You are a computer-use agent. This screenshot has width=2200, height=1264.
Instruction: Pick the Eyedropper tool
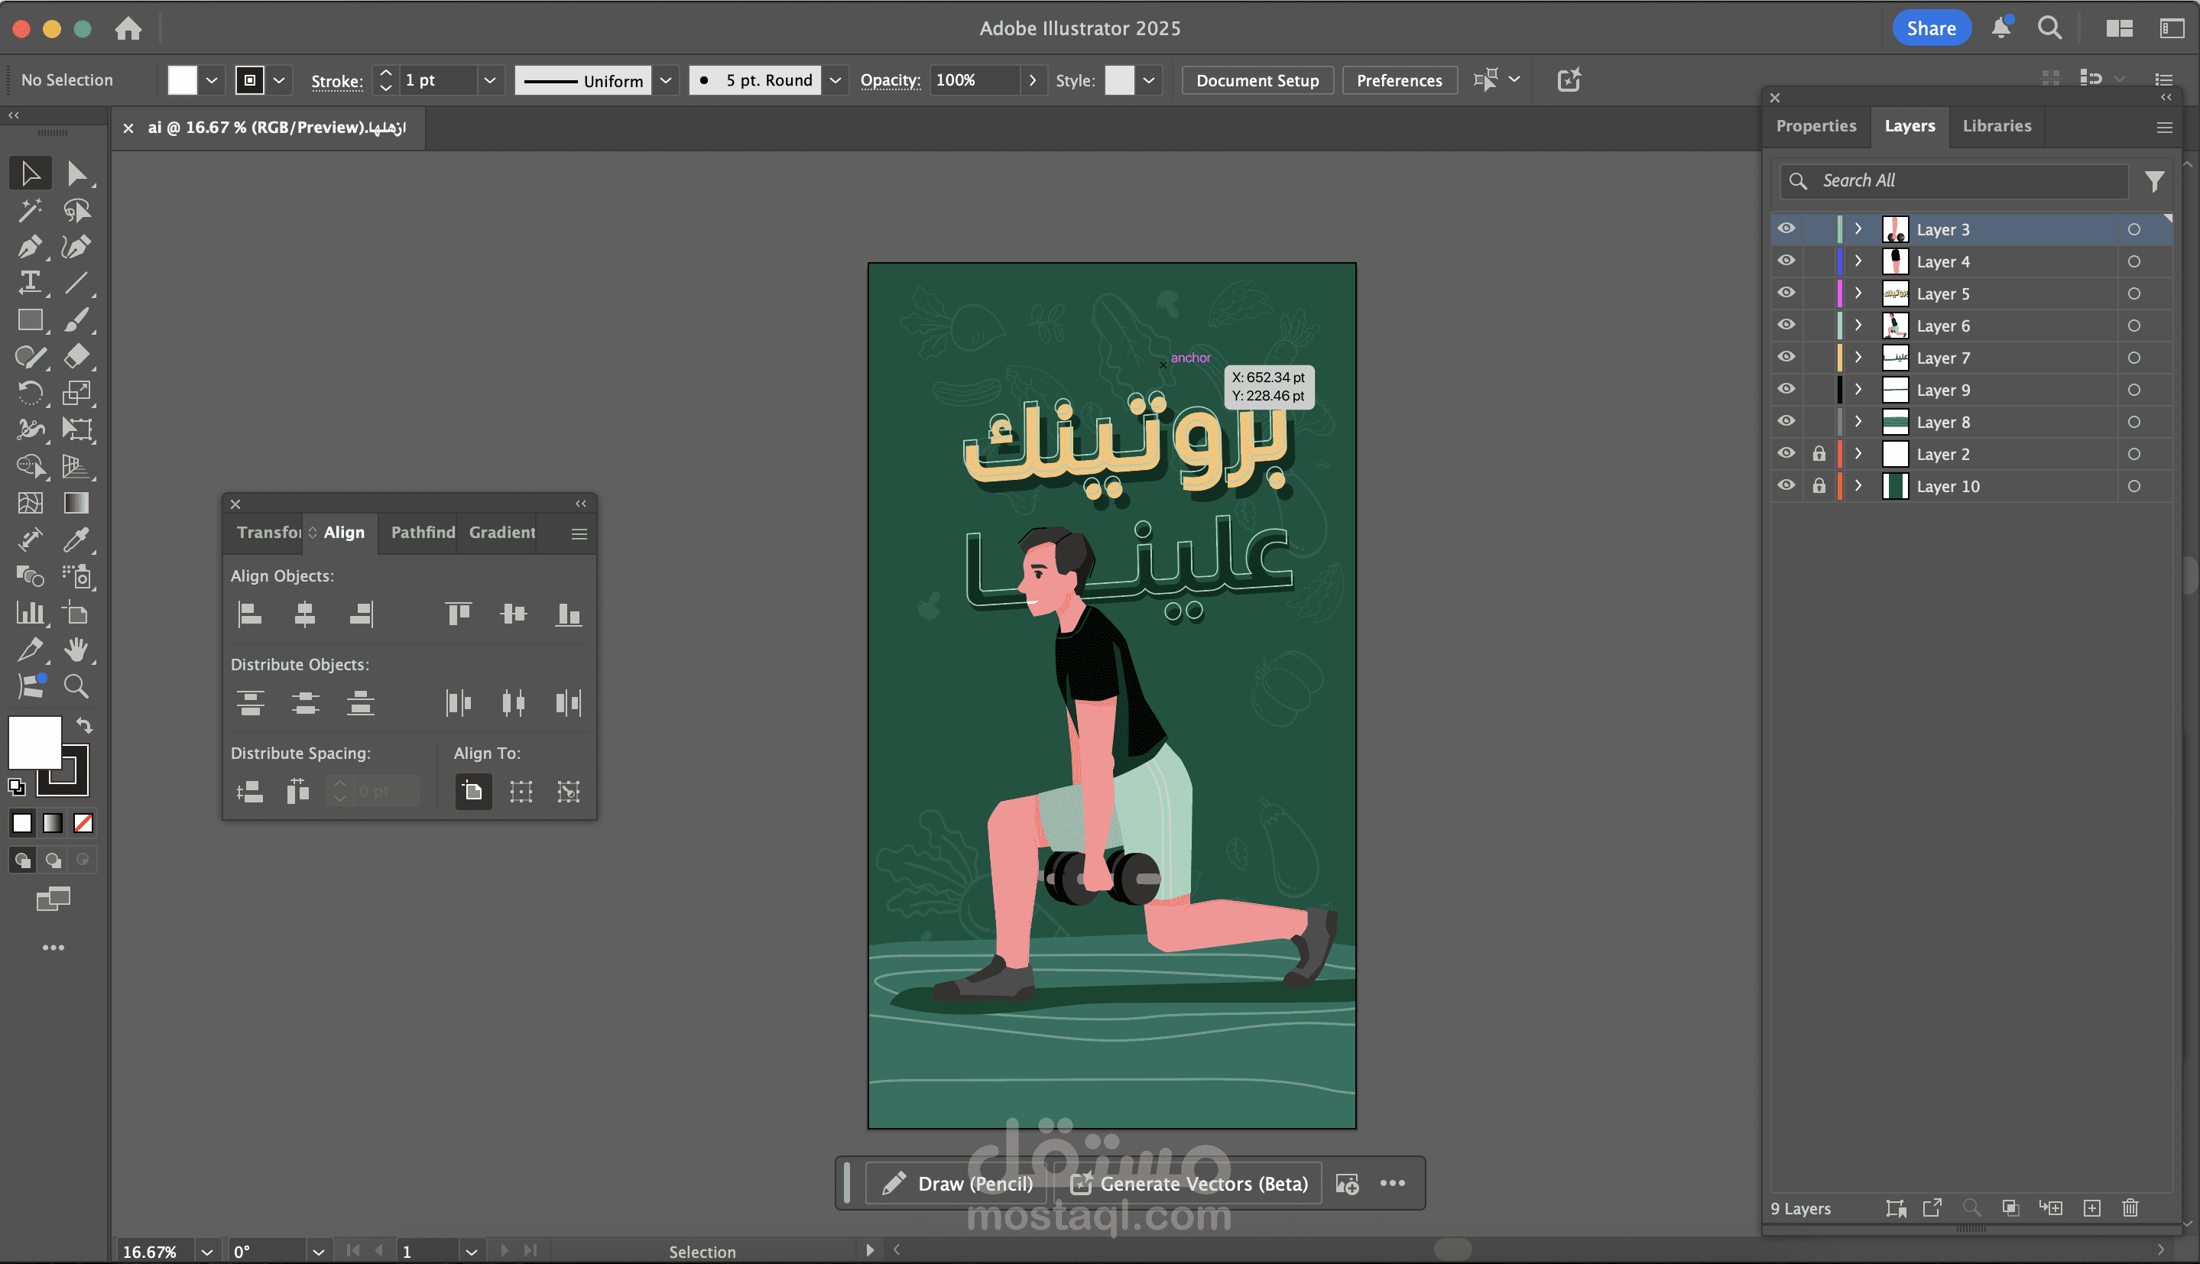(76, 539)
